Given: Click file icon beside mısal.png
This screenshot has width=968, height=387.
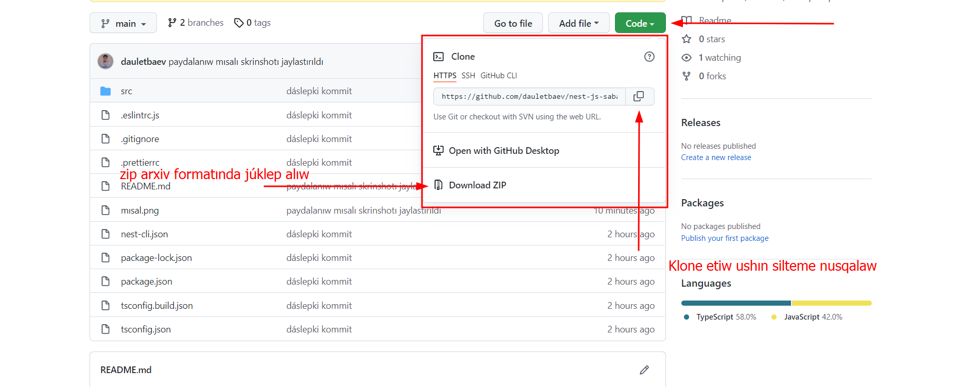Looking at the screenshot, I should tap(105, 210).
